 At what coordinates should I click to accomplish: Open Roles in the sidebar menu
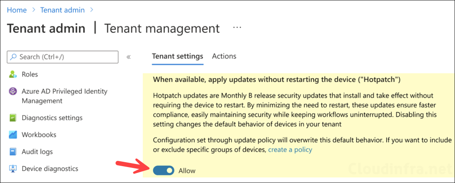[30, 74]
